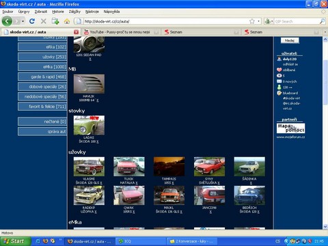
Task: Reload the page with the refresh icon
Action: point(32,21)
